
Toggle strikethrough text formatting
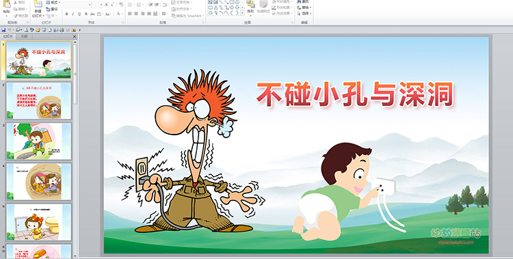(92, 14)
